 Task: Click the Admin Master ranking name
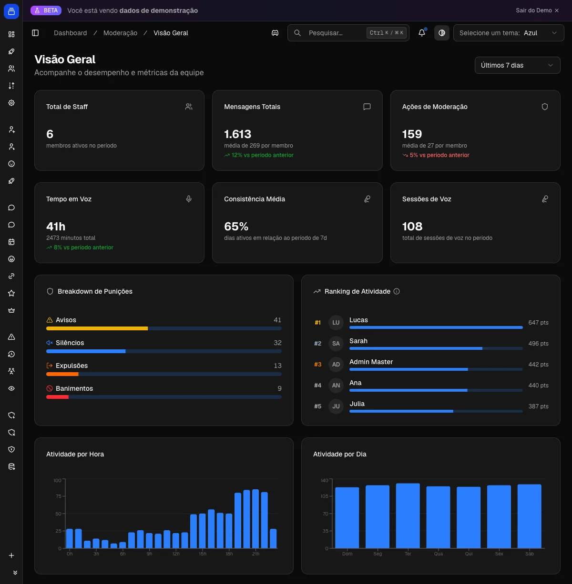[371, 362]
